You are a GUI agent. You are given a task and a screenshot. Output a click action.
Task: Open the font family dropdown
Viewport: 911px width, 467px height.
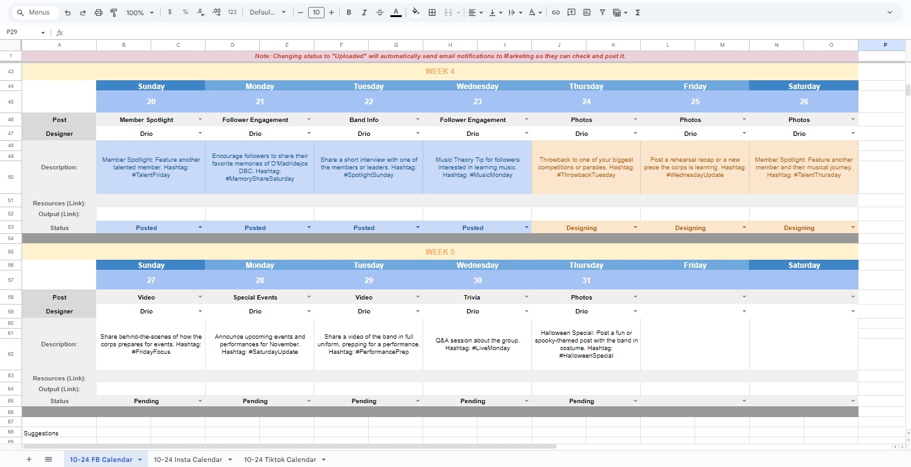click(x=268, y=13)
